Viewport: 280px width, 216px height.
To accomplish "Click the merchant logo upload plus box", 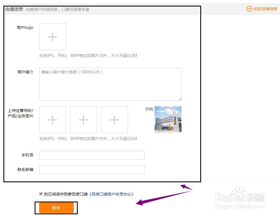I will point(52,37).
